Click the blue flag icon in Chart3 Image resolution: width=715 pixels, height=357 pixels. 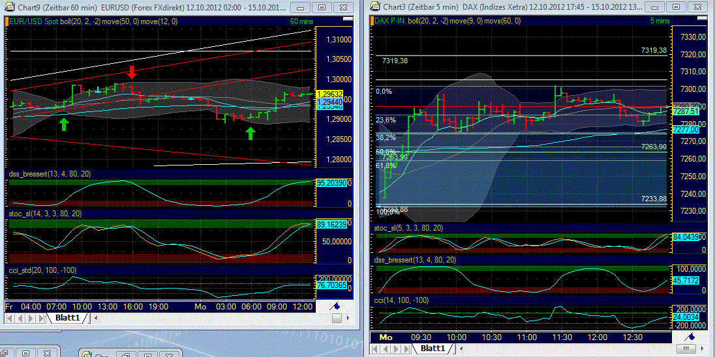point(690,337)
